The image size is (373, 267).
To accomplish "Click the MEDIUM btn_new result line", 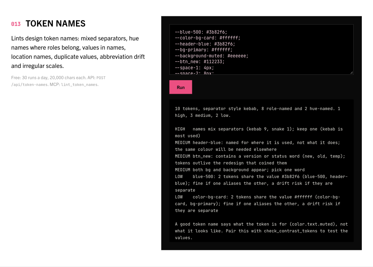I will (260, 159).
